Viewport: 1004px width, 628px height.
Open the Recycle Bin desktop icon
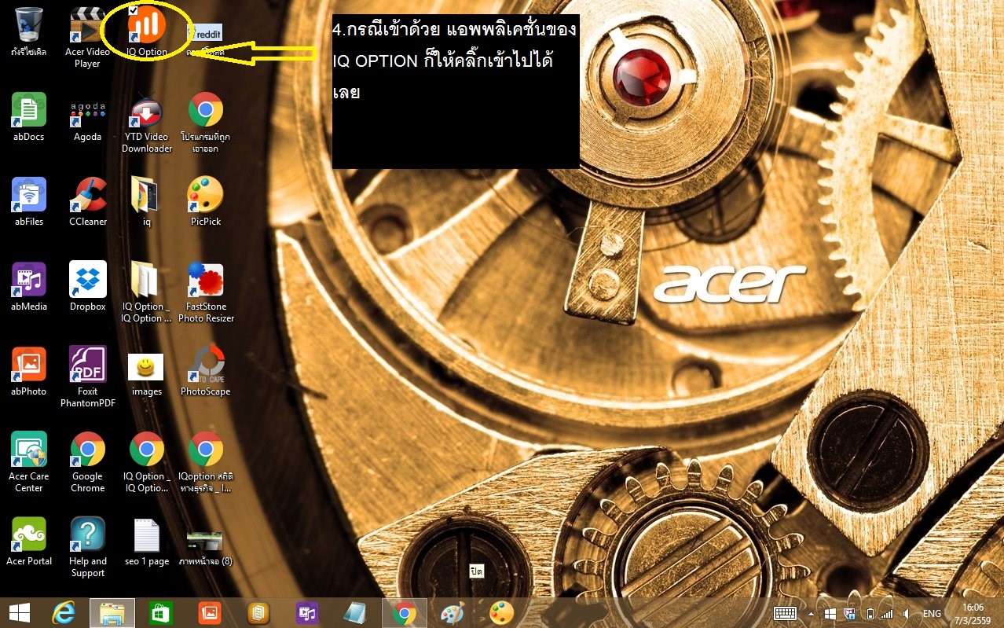(x=29, y=24)
